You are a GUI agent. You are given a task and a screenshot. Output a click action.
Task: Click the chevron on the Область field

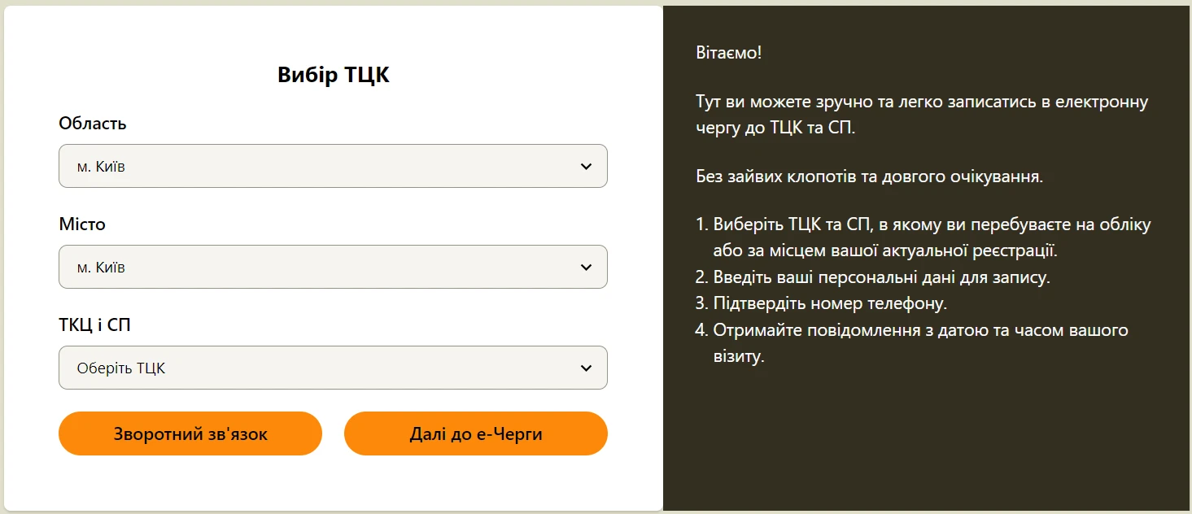tap(585, 166)
